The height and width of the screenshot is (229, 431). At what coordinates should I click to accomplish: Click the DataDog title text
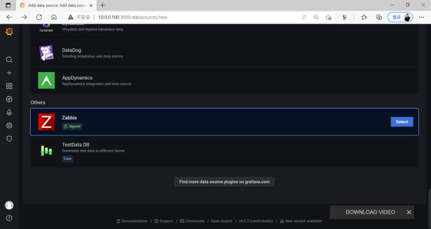pos(71,51)
